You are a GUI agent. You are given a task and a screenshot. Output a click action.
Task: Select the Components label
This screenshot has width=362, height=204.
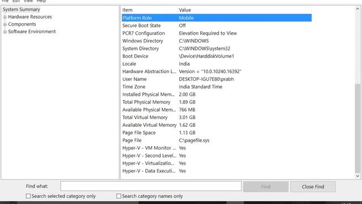[x=22, y=24]
